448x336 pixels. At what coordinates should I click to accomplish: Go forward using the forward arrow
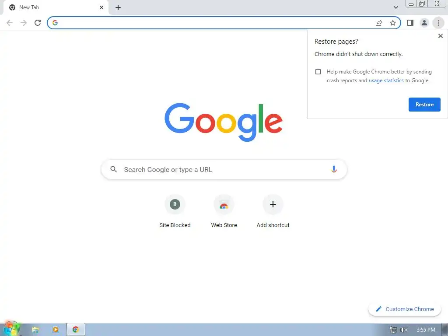(24, 23)
